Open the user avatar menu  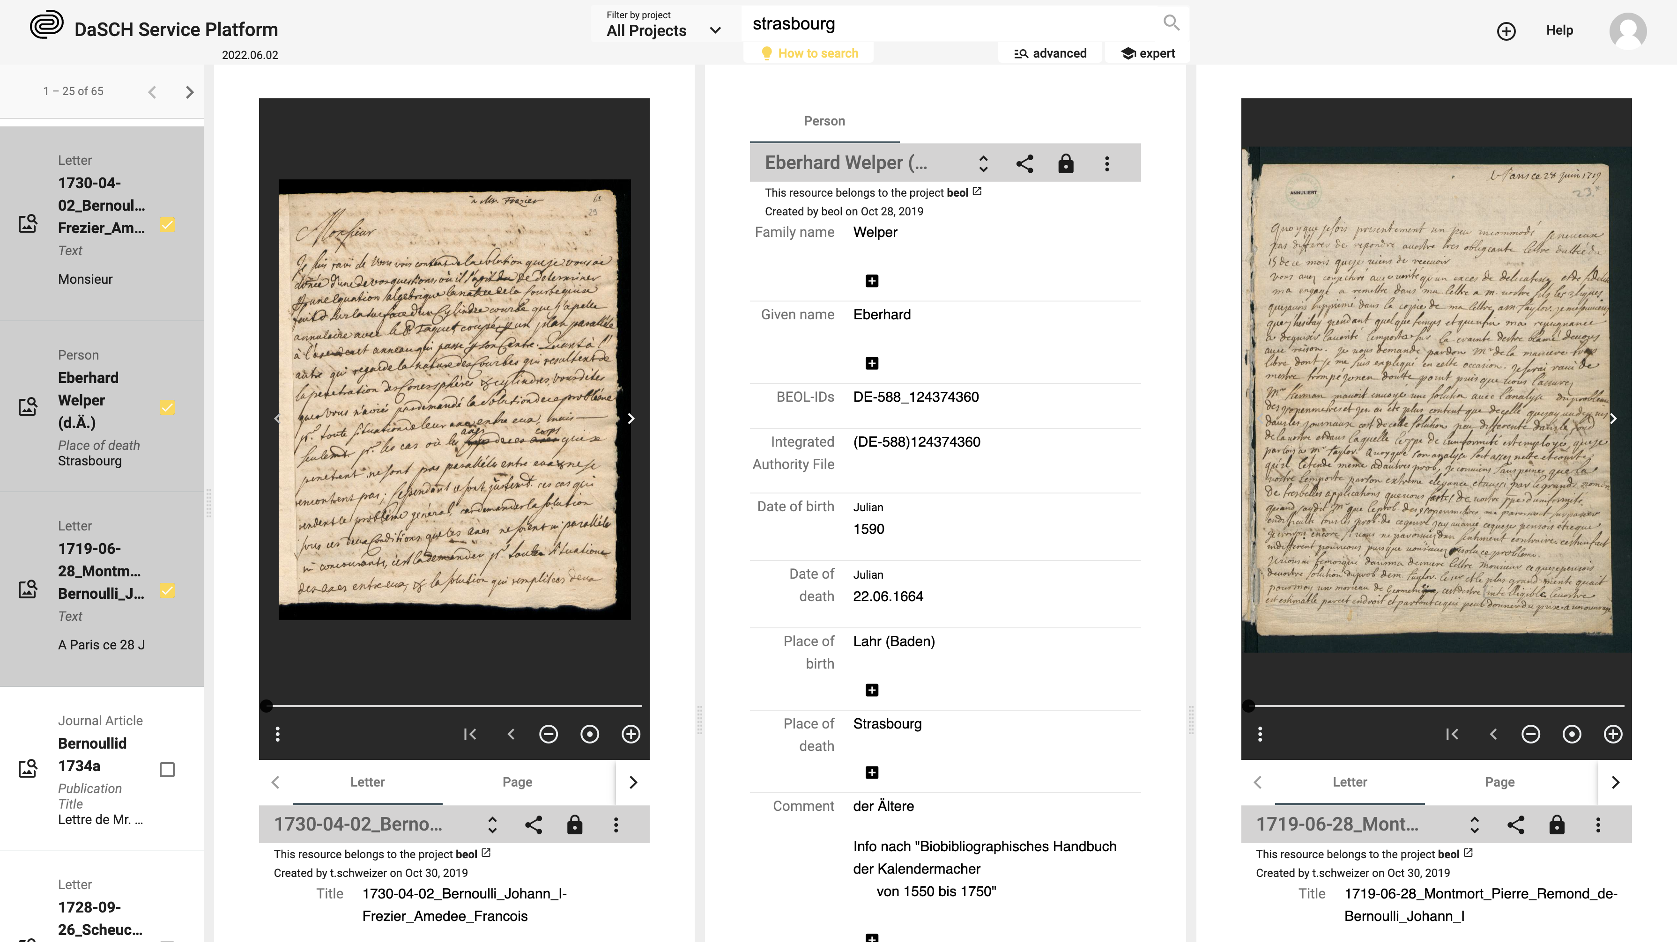coord(1627,30)
